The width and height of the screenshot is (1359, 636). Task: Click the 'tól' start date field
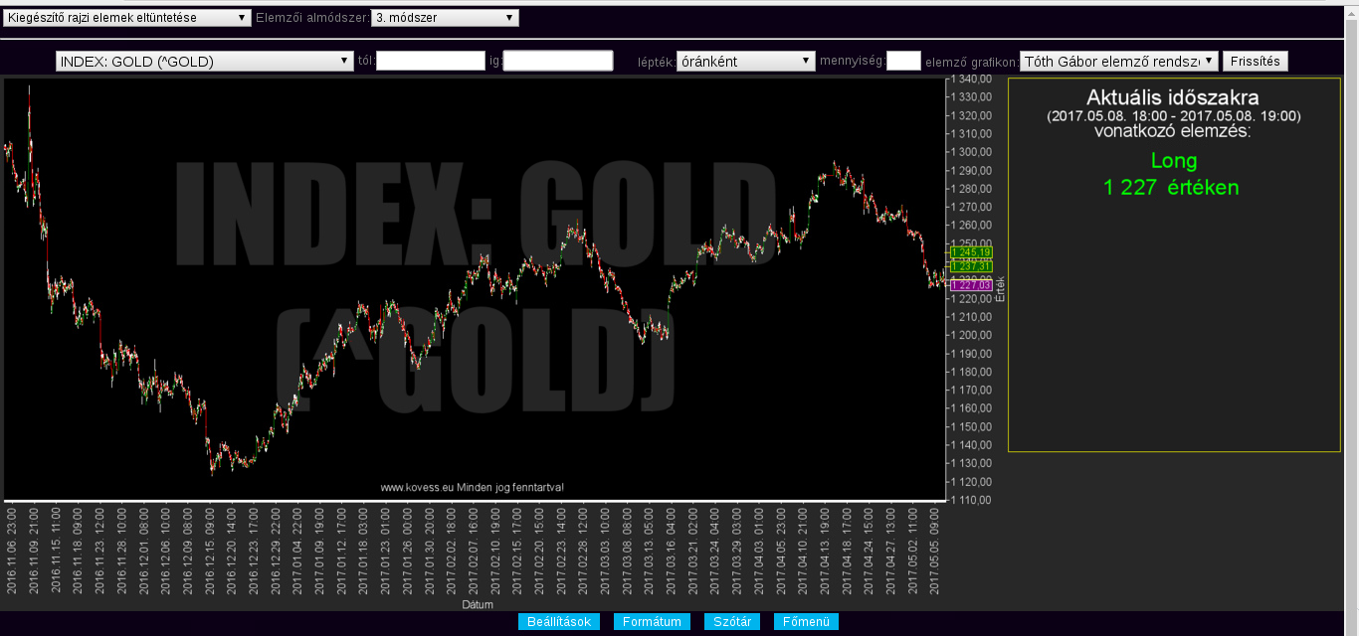point(430,62)
